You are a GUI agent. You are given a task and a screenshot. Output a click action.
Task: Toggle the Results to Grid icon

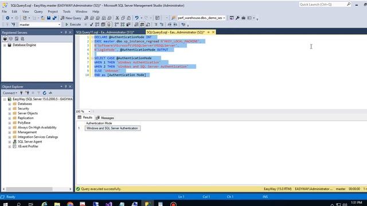coord(142,25)
